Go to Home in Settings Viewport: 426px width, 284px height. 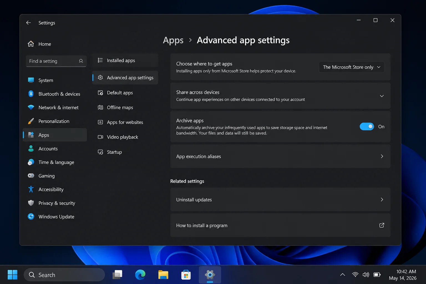[55, 44]
